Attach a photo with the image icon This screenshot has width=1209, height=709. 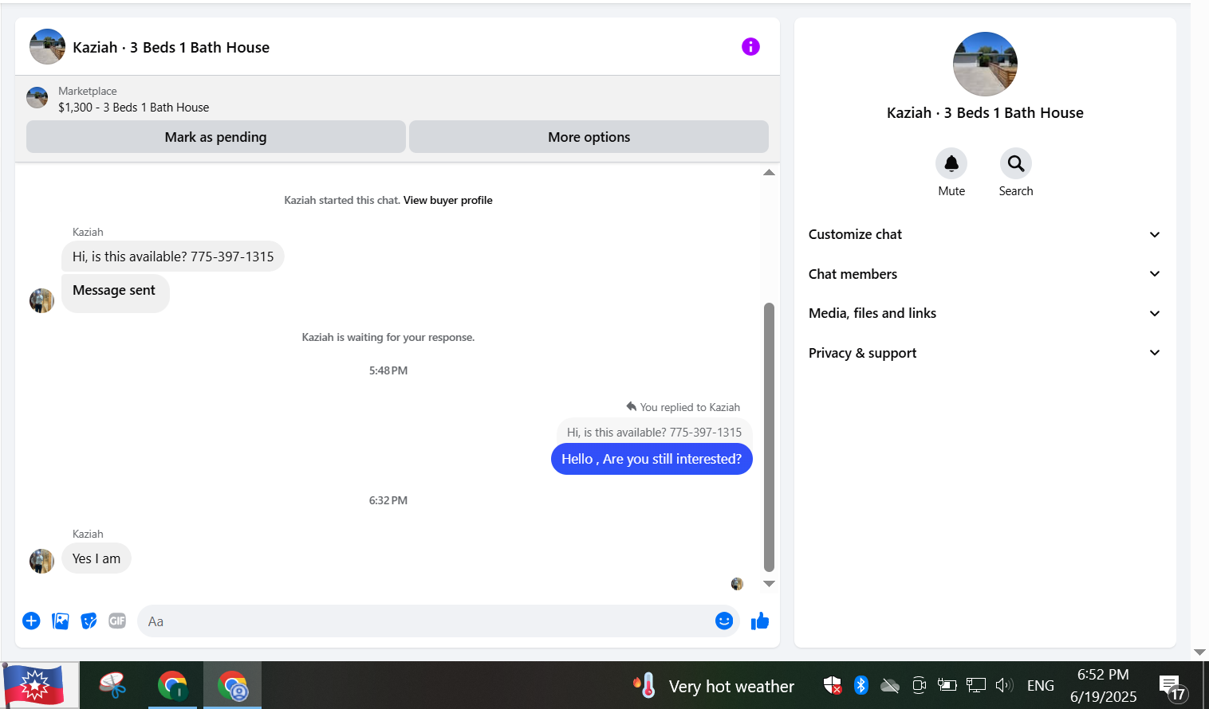(60, 621)
